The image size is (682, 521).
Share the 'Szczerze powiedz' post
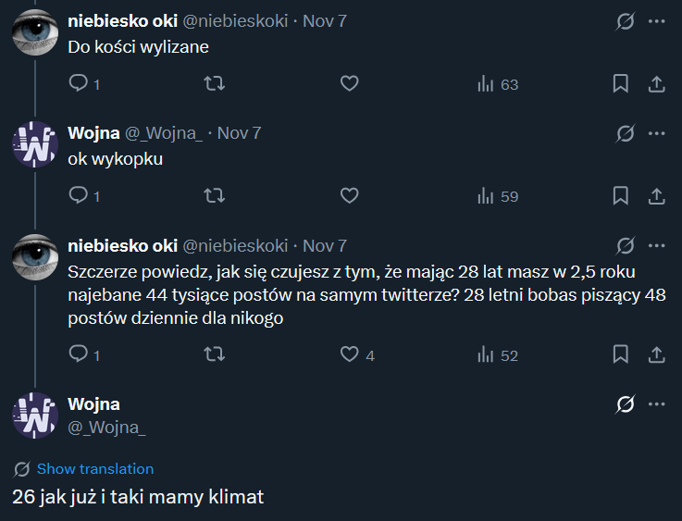click(656, 354)
